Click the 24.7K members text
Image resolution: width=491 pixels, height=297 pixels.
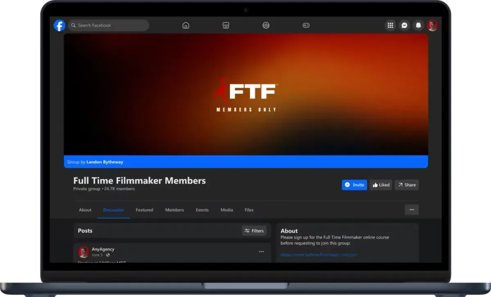point(119,189)
